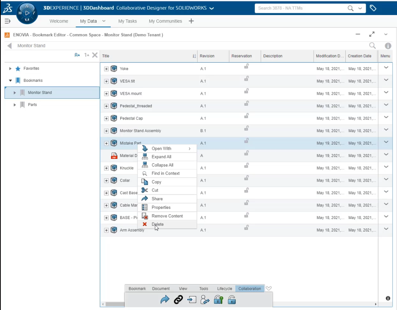Choose Delete from the context menu
Image resolution: width=397 pixels, height=310 pixels.
coord(158,224)
